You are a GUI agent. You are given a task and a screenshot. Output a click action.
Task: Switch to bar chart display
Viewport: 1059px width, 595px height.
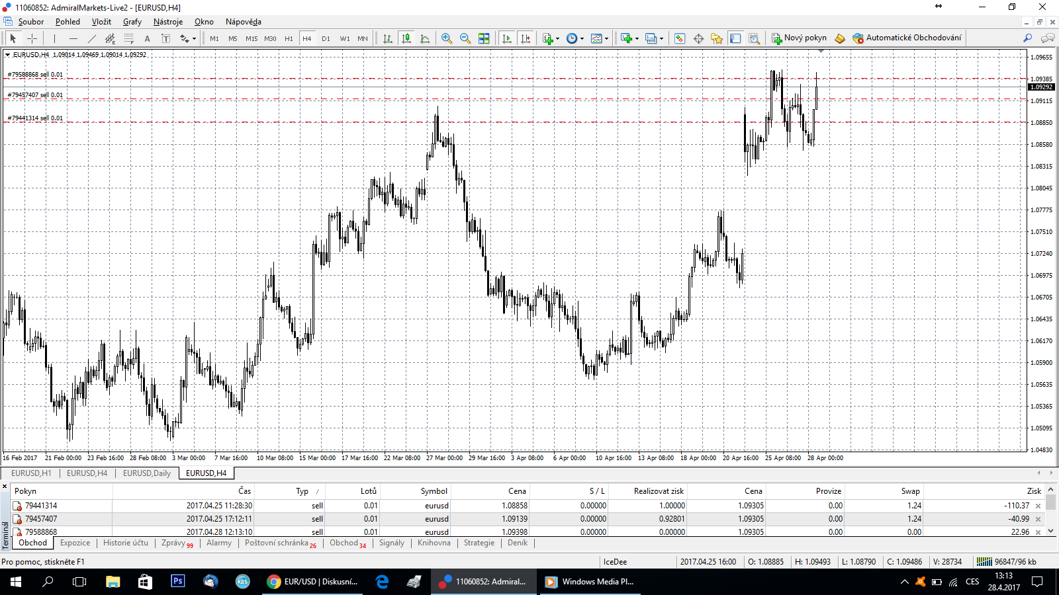388,38
